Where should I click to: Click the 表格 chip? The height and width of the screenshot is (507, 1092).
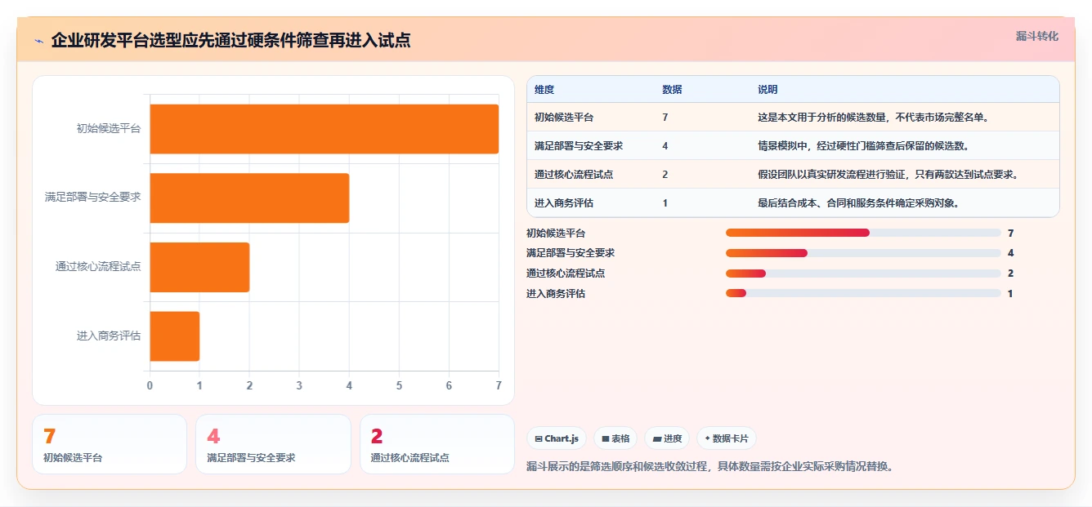(x=615, y=438)
